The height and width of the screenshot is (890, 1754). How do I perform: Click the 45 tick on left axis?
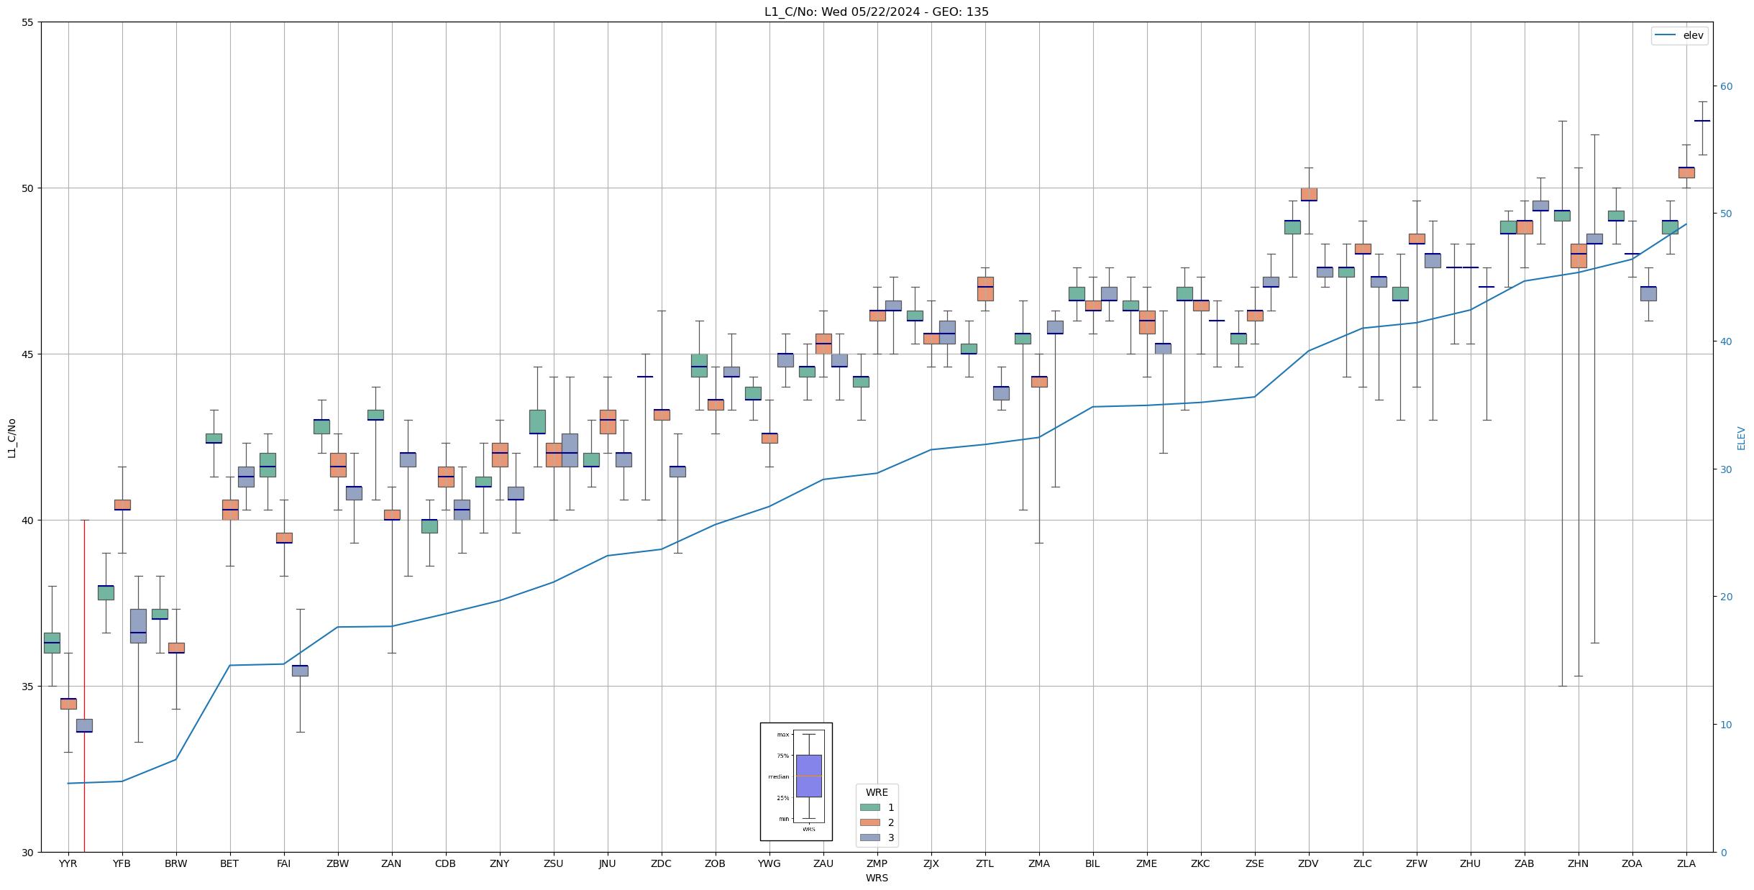[28, 354]
